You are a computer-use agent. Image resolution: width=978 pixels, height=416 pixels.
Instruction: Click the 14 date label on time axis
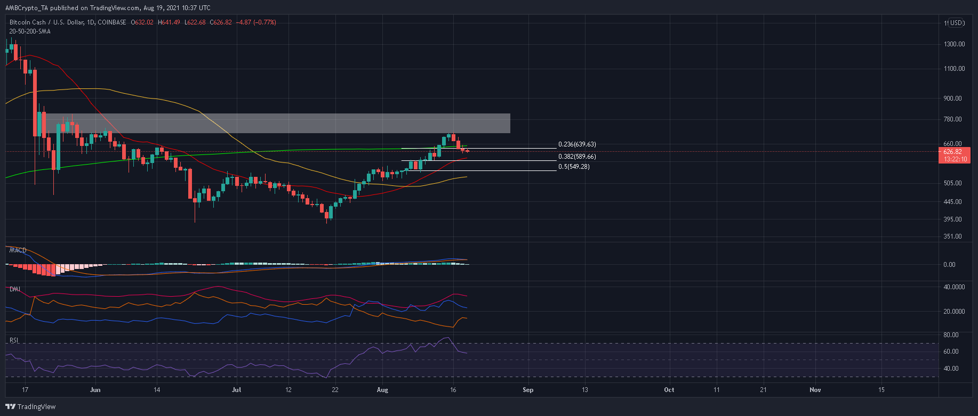157,390
